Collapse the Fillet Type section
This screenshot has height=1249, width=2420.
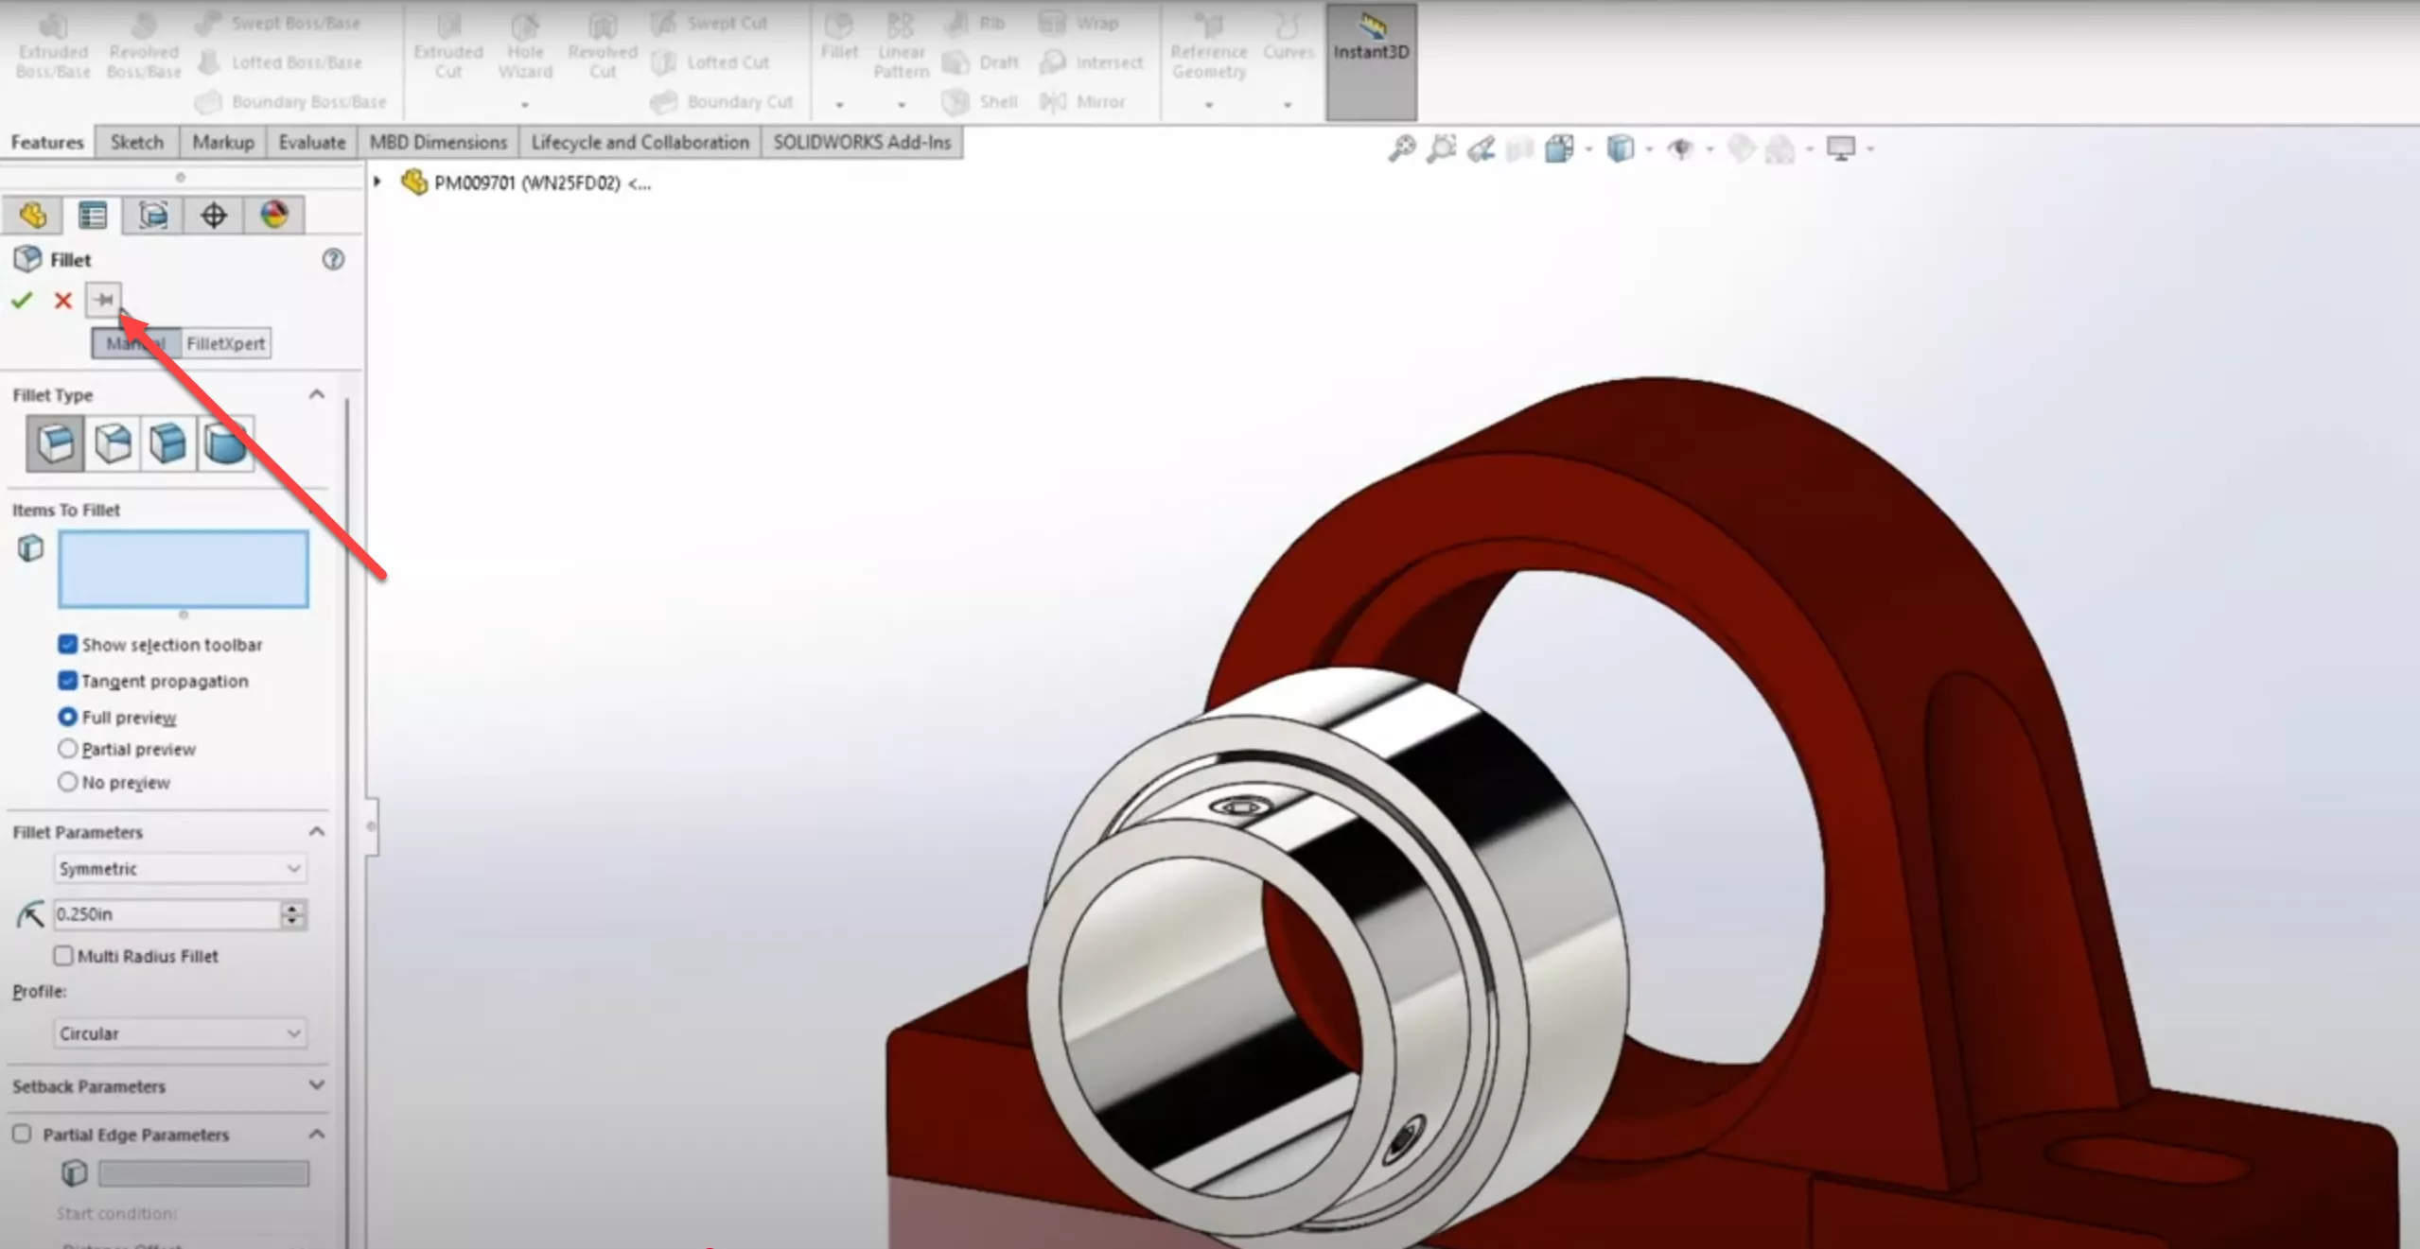point(317,394)
